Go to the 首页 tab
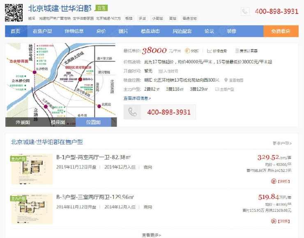304x238 pixels. click(x=16, y=31)
